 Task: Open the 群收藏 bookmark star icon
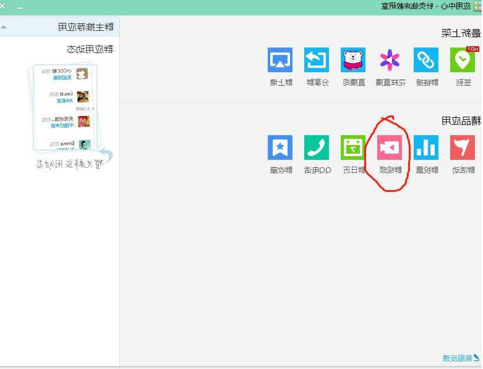280,147
